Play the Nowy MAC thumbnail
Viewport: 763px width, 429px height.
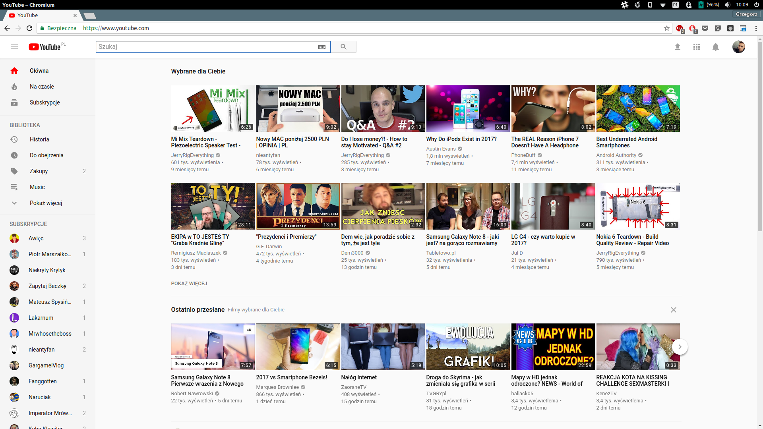[x=298, y=108]
